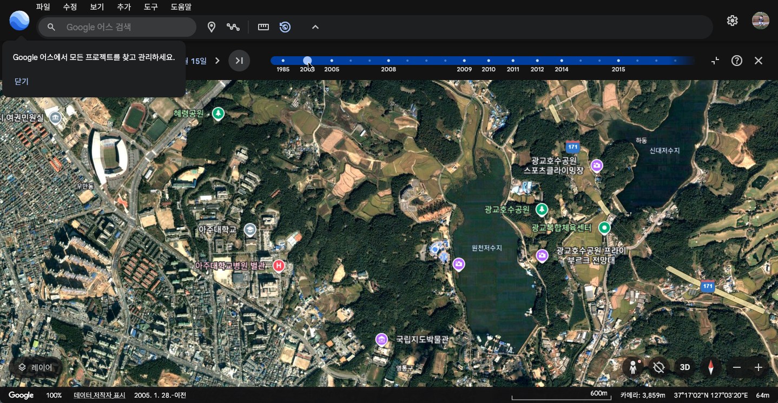Select the 2005 timeline point
This screenshot has width=778, height=403.
coord(332,61)
